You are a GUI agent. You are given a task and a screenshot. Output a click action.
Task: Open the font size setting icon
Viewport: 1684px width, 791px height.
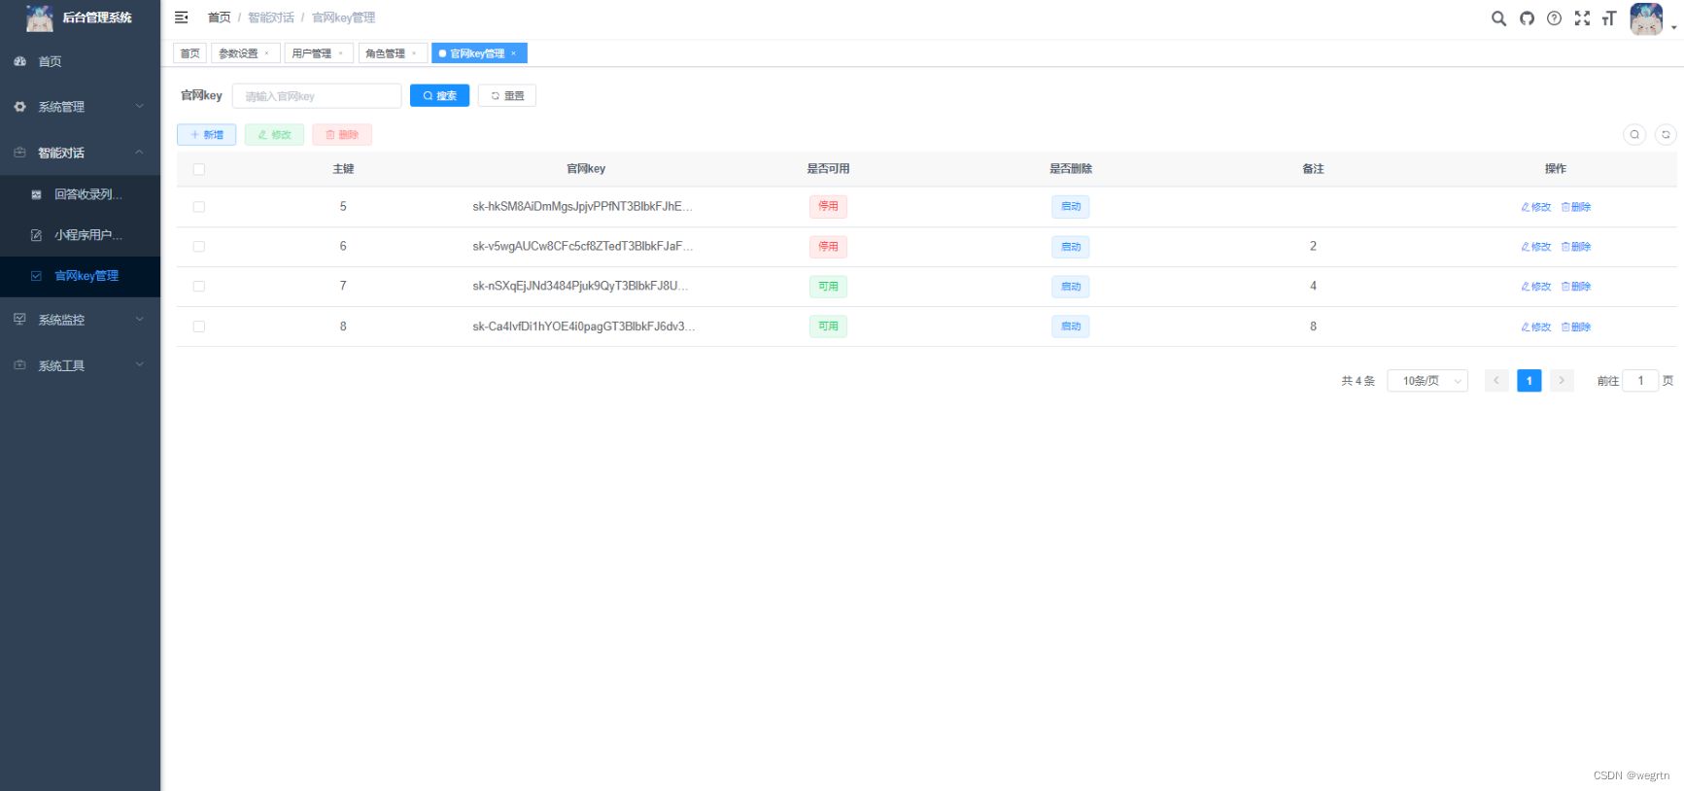tap(1609, 18)
